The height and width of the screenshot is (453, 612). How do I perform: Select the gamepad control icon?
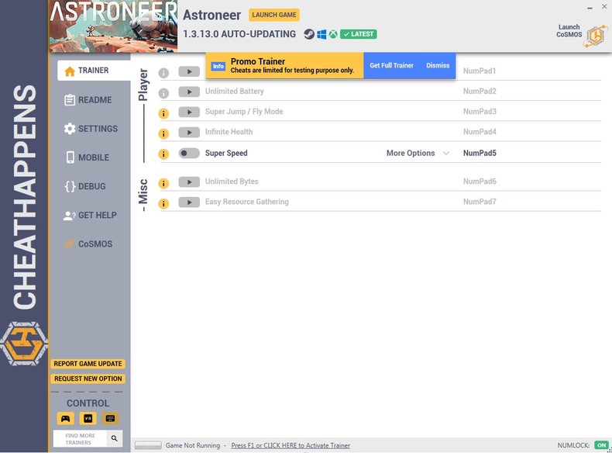point(66,419)
